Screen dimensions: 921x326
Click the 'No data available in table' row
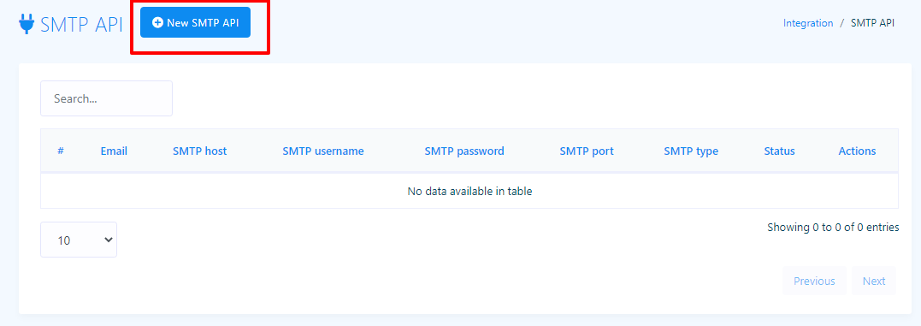click(x=469, y=191)
